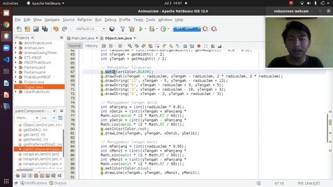Toggle Show Fields filter in Navigator
This screenshot has width=333, height=187.
point(24,176)
